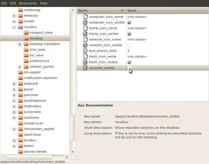Click tree scrollbar down arrow
The height and width of the screenshot is (164, 209).
[72, 152]
